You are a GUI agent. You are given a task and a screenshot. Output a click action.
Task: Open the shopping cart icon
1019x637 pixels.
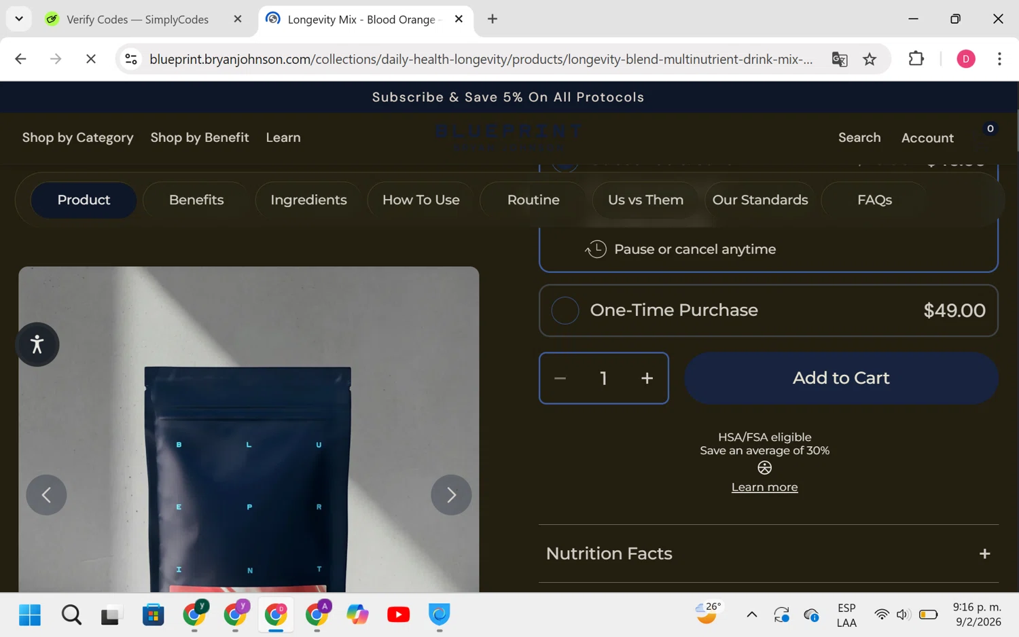(x=983, y=137)
